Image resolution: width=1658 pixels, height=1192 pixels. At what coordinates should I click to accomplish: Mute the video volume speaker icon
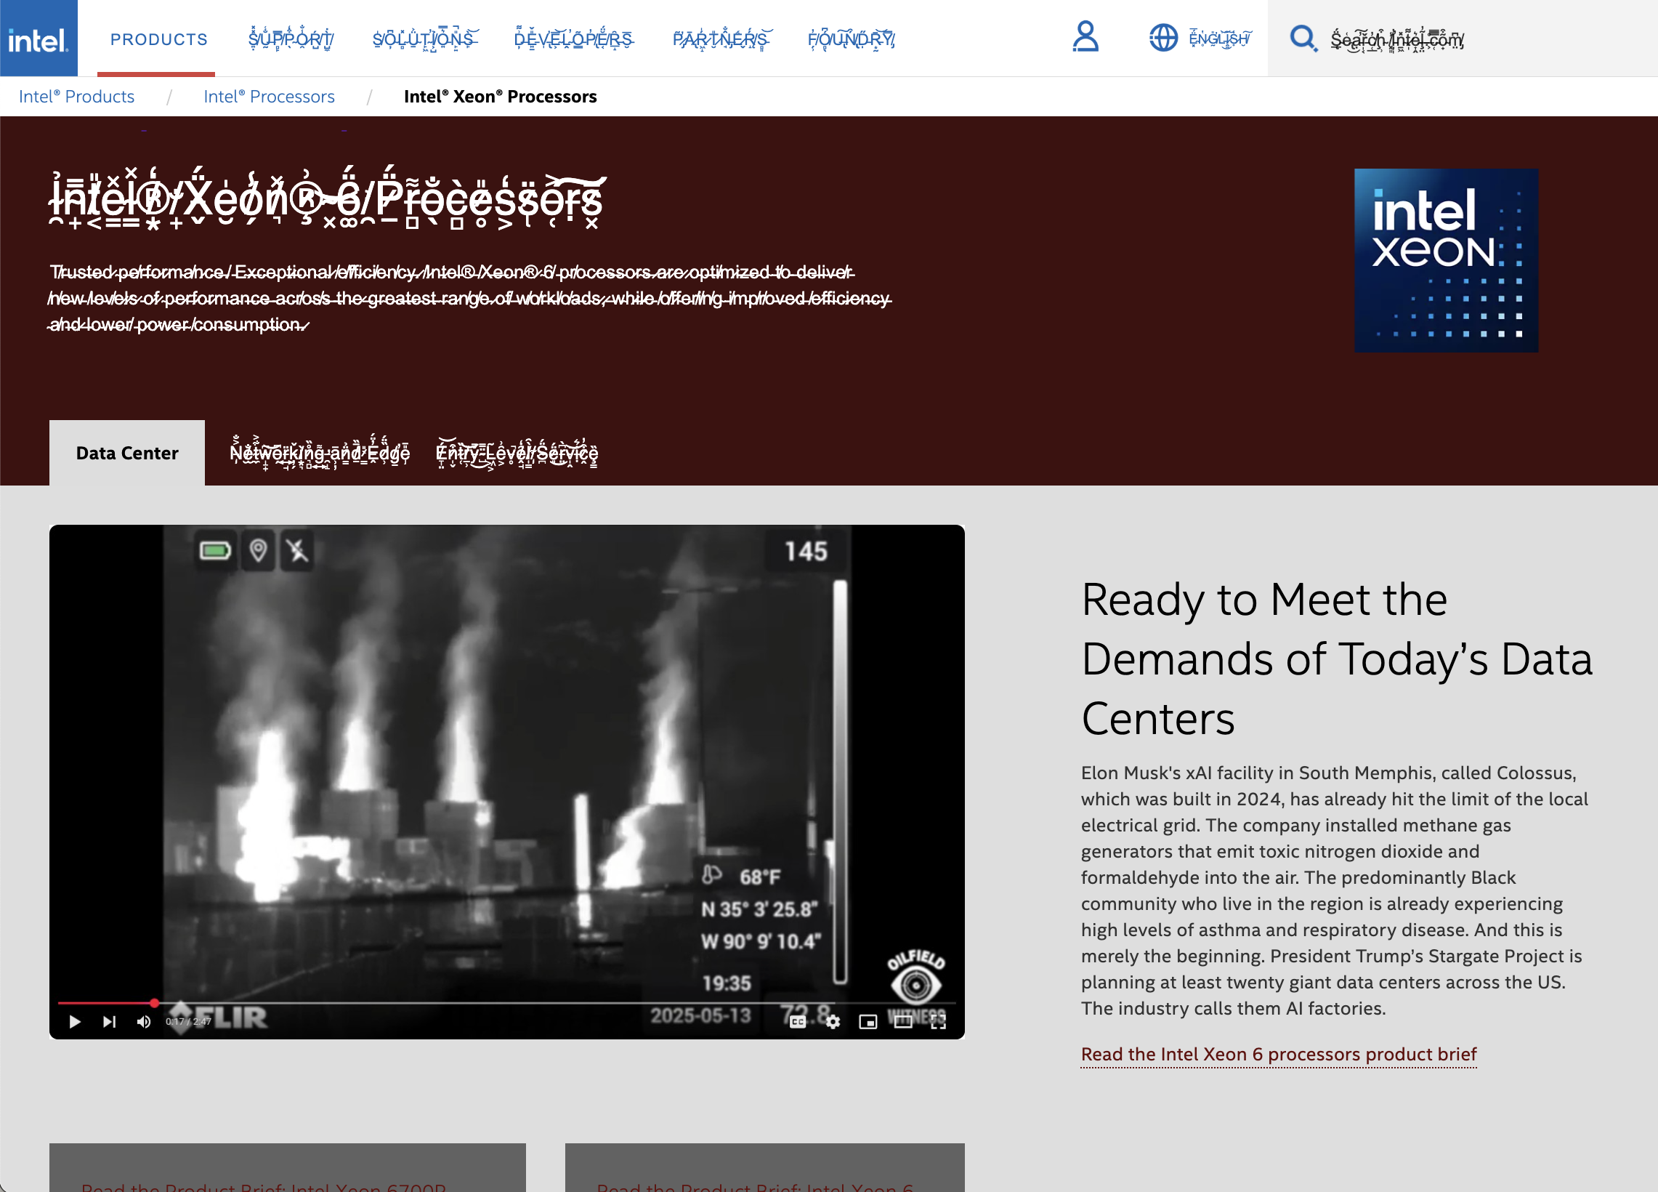[x=144, y=1022]
